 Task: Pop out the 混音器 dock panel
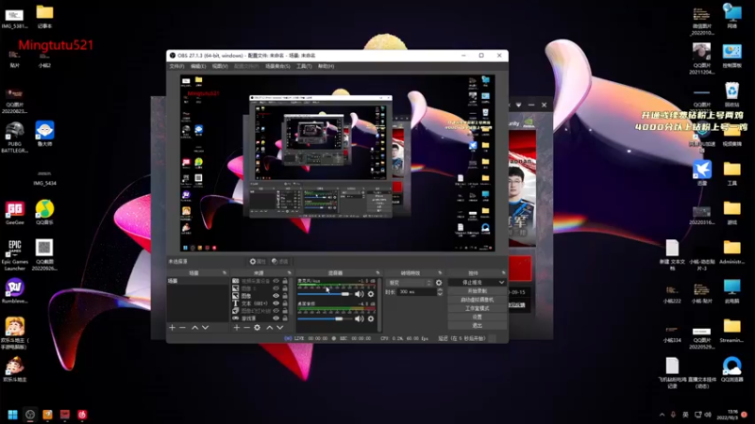tap(377, 273)
